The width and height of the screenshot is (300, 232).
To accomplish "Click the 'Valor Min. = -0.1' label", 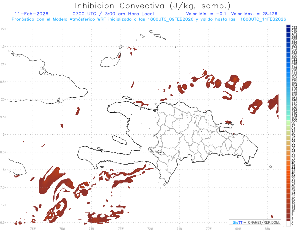I will tap(206, 14).
